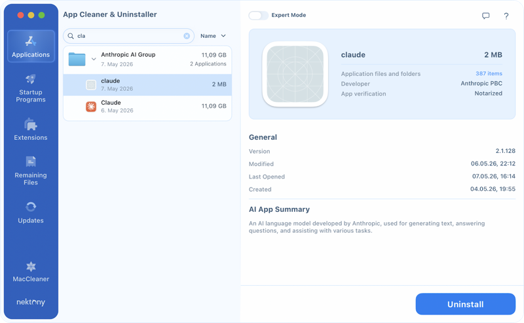Click the search magnifier icon

71,36
